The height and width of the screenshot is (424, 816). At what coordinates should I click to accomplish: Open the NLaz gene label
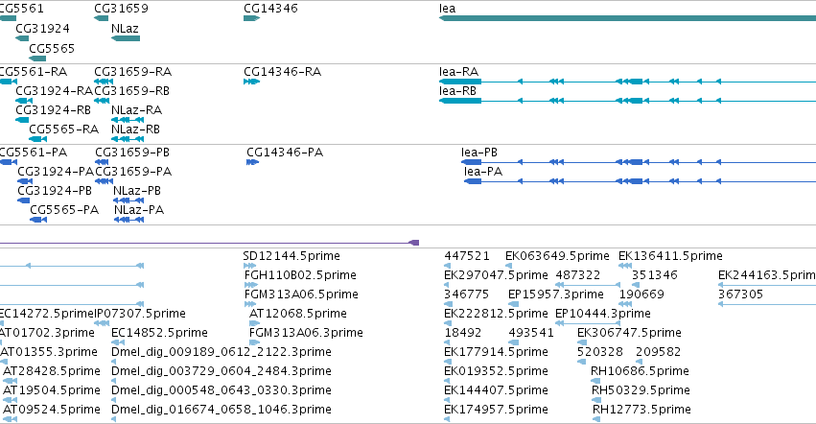(x=125, y=28)
